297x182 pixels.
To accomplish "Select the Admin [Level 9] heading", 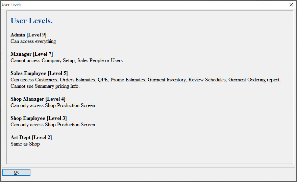I will click(28, 35).
